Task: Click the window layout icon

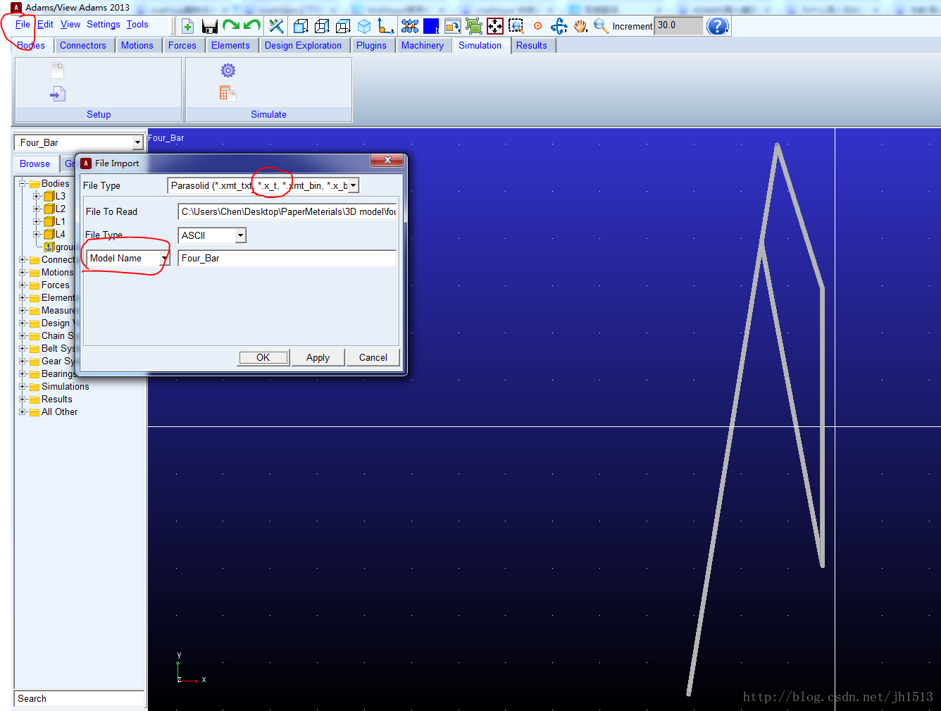Action: click(x=453, y=27)
